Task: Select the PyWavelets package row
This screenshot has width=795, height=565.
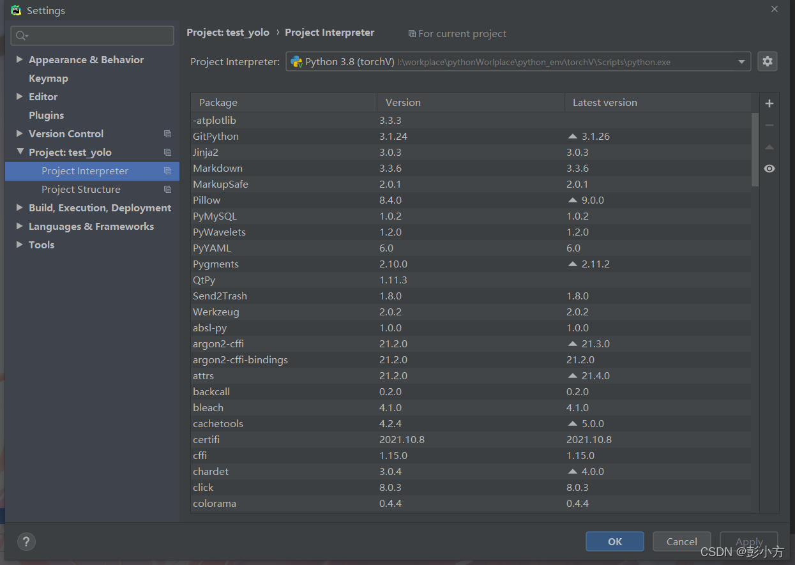Action: (471, 232)
